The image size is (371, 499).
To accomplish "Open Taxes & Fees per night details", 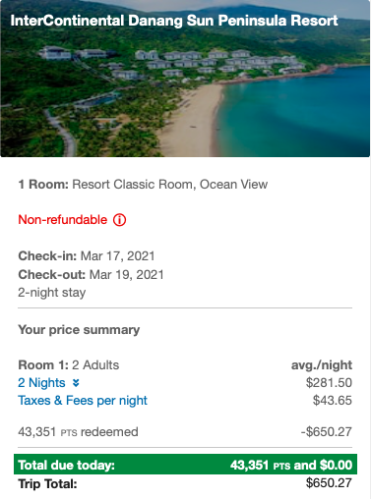I will (83, 401).
